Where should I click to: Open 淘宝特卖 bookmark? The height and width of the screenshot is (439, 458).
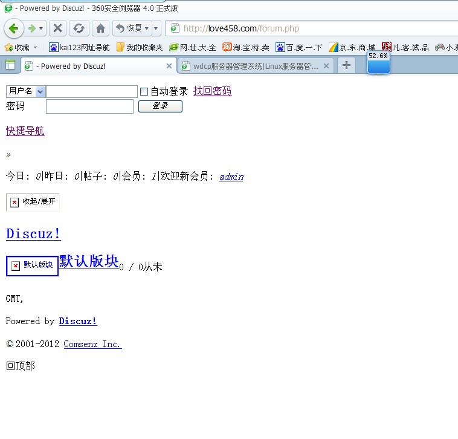click(246, 47)
